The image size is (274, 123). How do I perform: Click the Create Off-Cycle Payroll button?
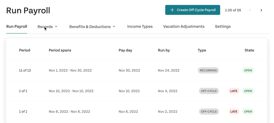193,10
